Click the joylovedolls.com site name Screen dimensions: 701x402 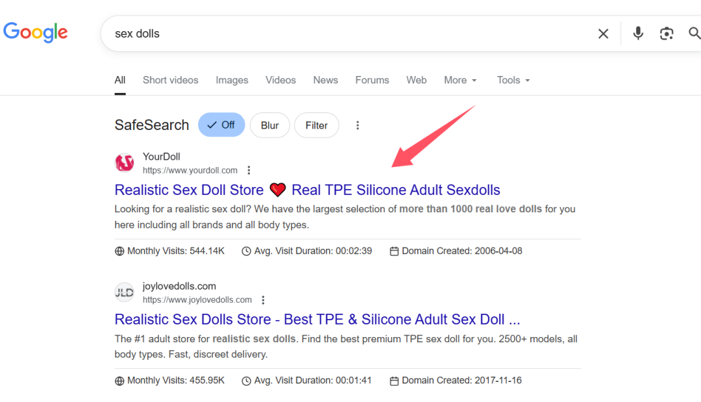(x=179, y=286)
